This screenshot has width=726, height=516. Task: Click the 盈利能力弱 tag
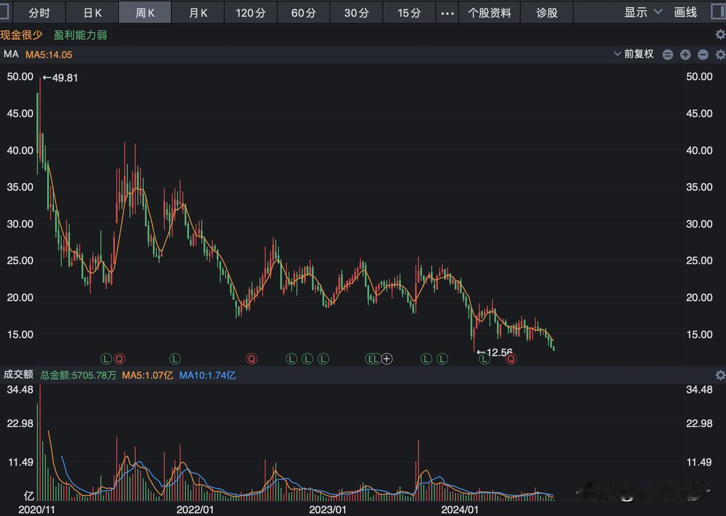point(80,35)
